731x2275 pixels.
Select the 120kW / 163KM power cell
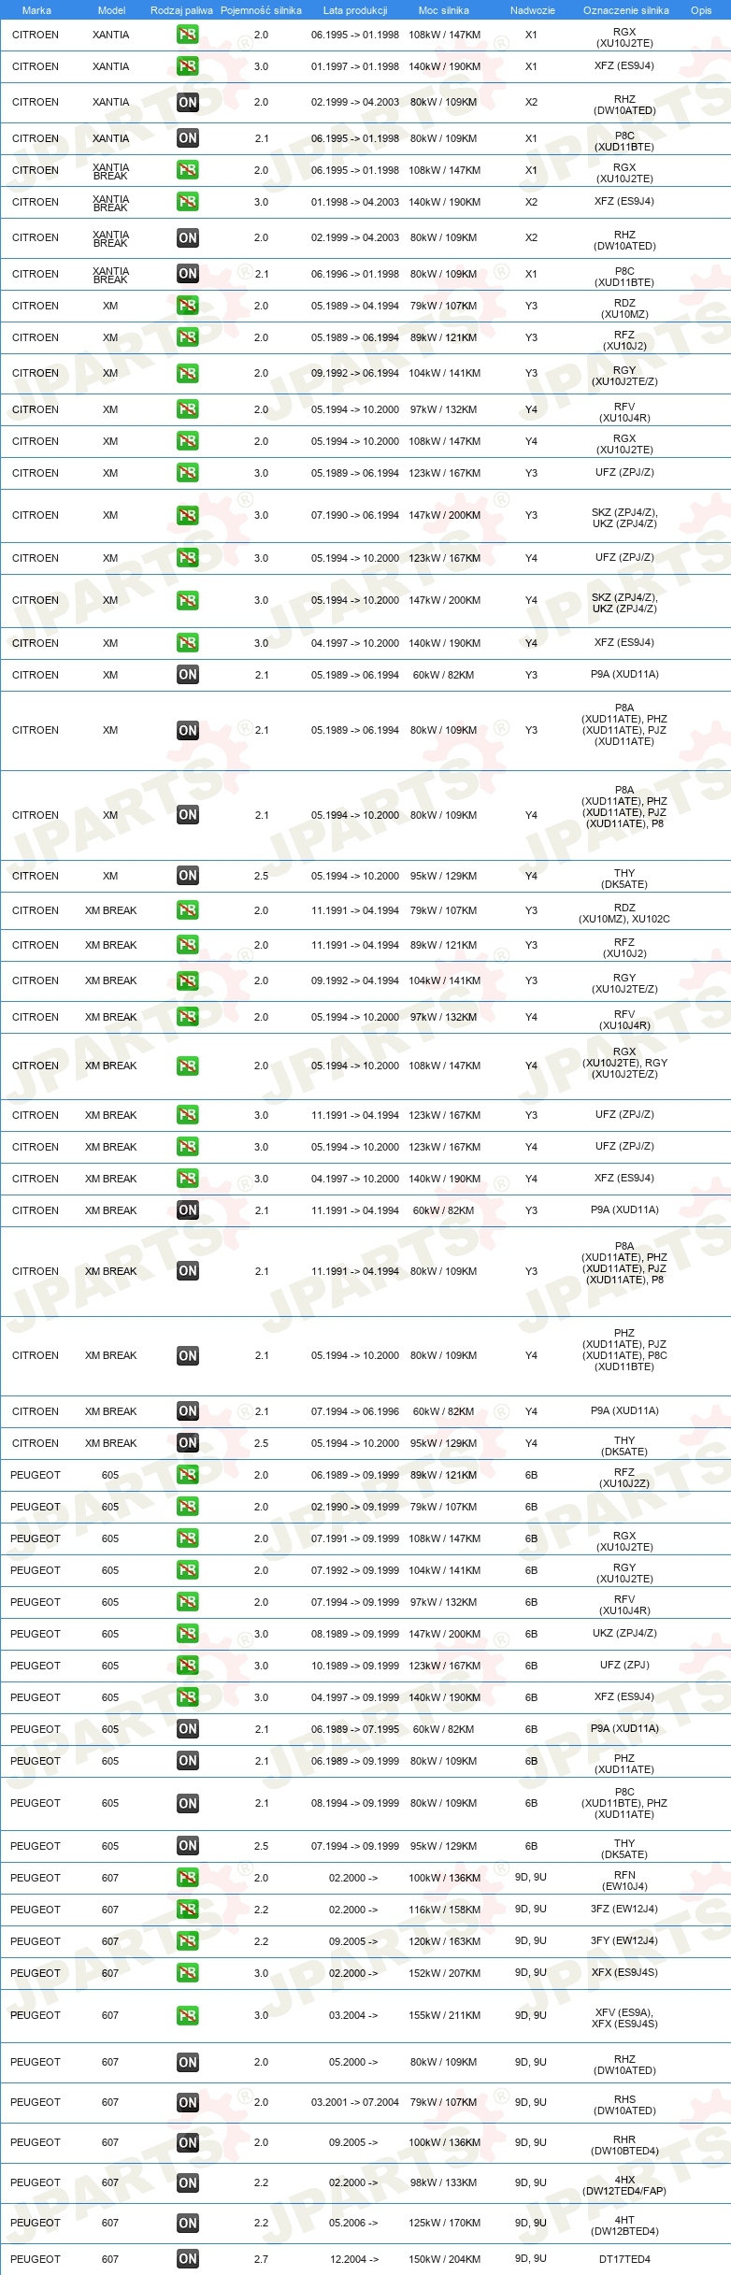point(445,1941)
